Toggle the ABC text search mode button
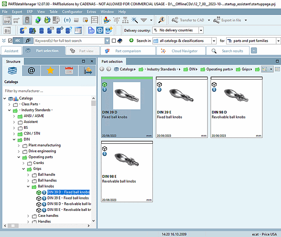Screen dimensions: 281x237 pos(18,41)
